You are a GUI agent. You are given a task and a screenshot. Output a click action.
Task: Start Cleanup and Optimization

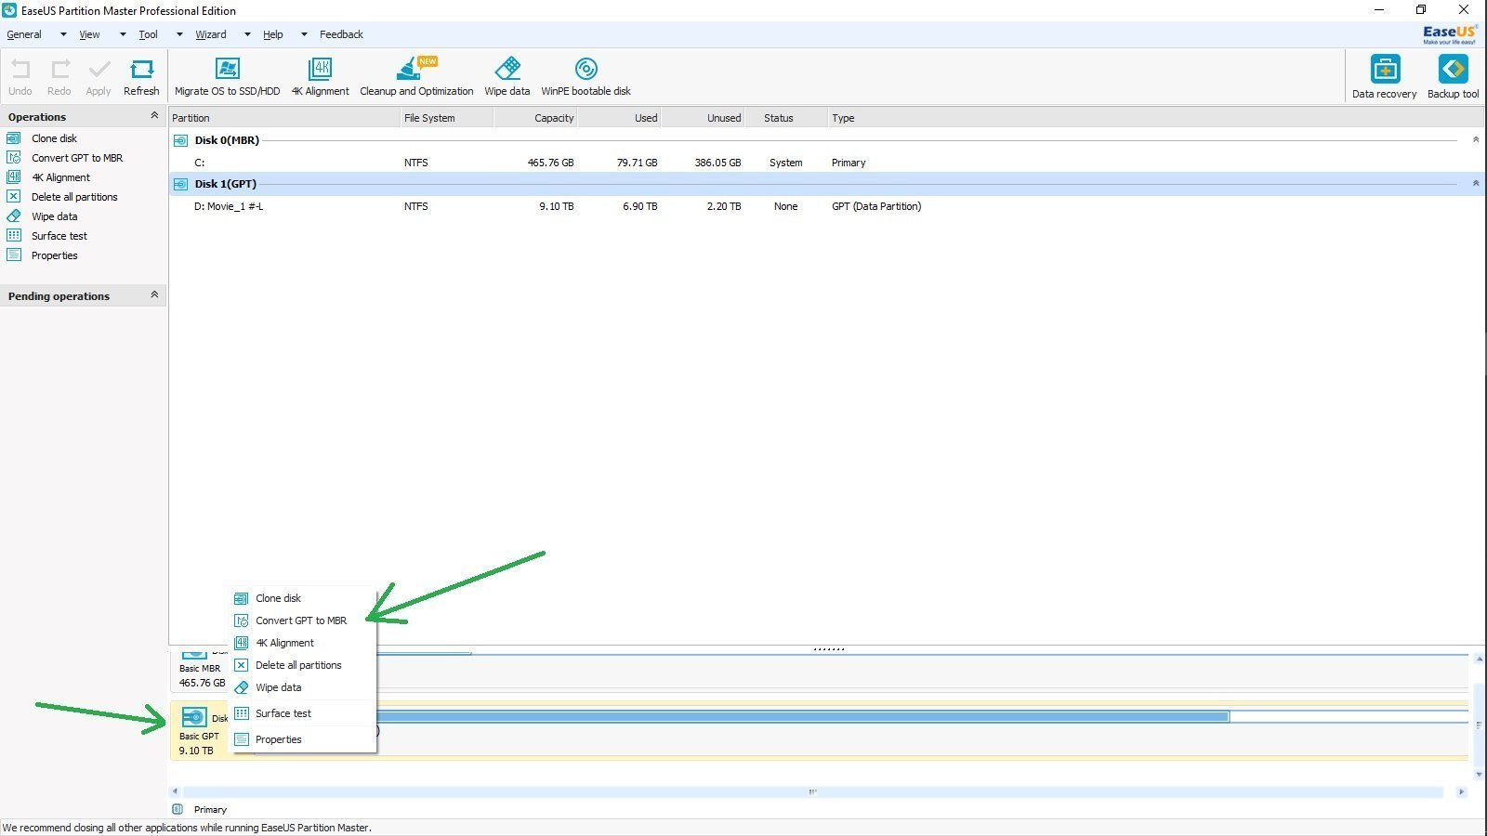point(416,77)
